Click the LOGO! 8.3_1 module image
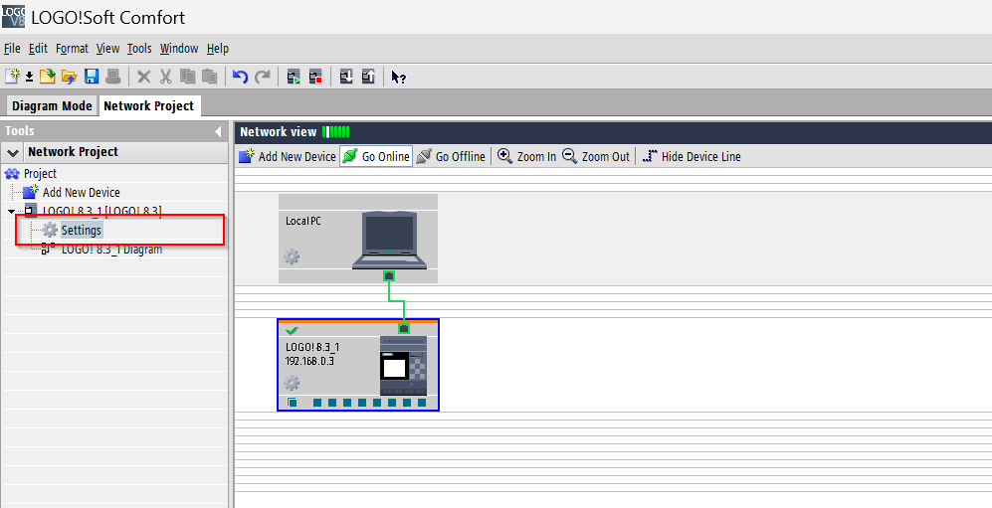This screenshot has width=992, height=508. [x=404, y=366]
